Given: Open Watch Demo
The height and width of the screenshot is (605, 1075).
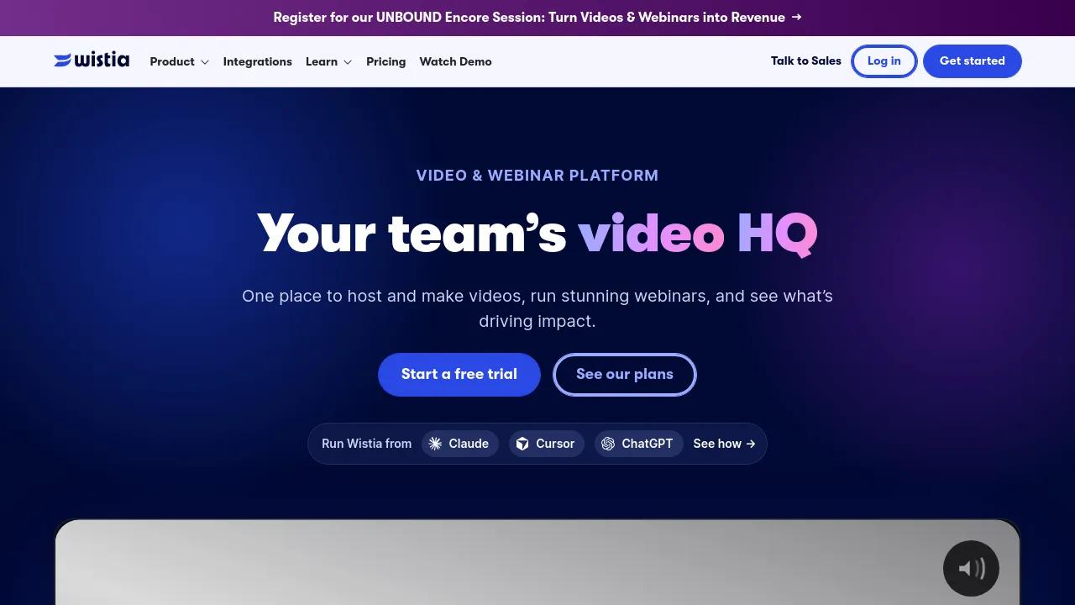Looking at the screenshot, I should (x=456, y=61).
